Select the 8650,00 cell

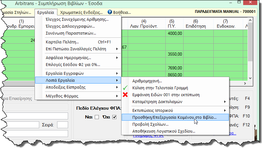(174, 75)
